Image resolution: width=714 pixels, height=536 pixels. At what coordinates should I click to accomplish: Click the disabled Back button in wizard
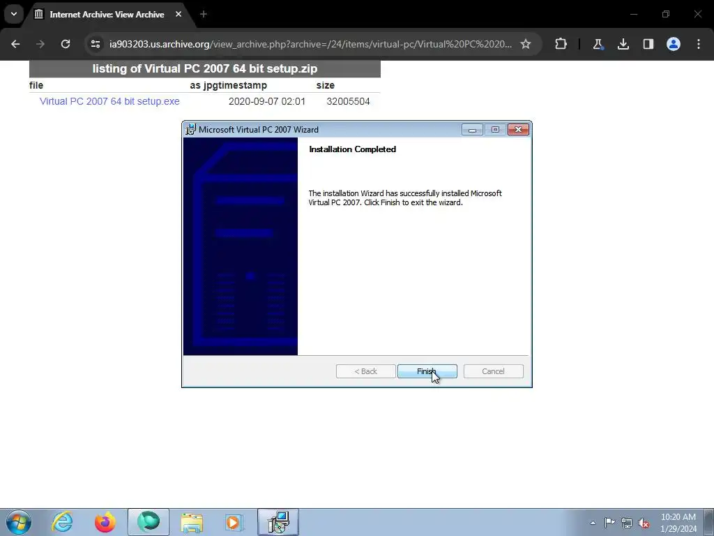click(365, 371)
